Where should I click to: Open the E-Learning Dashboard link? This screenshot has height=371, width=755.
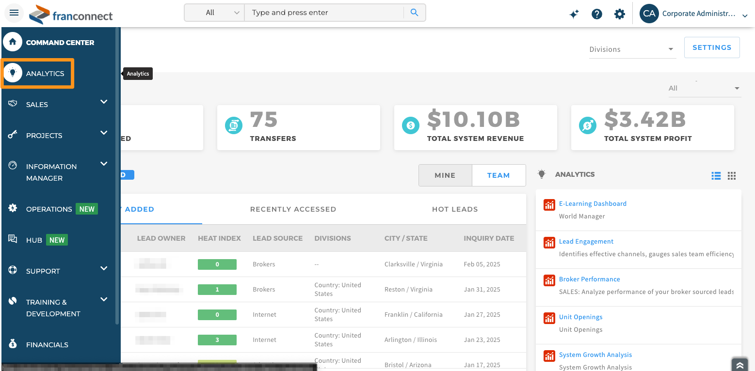point(593,204)
